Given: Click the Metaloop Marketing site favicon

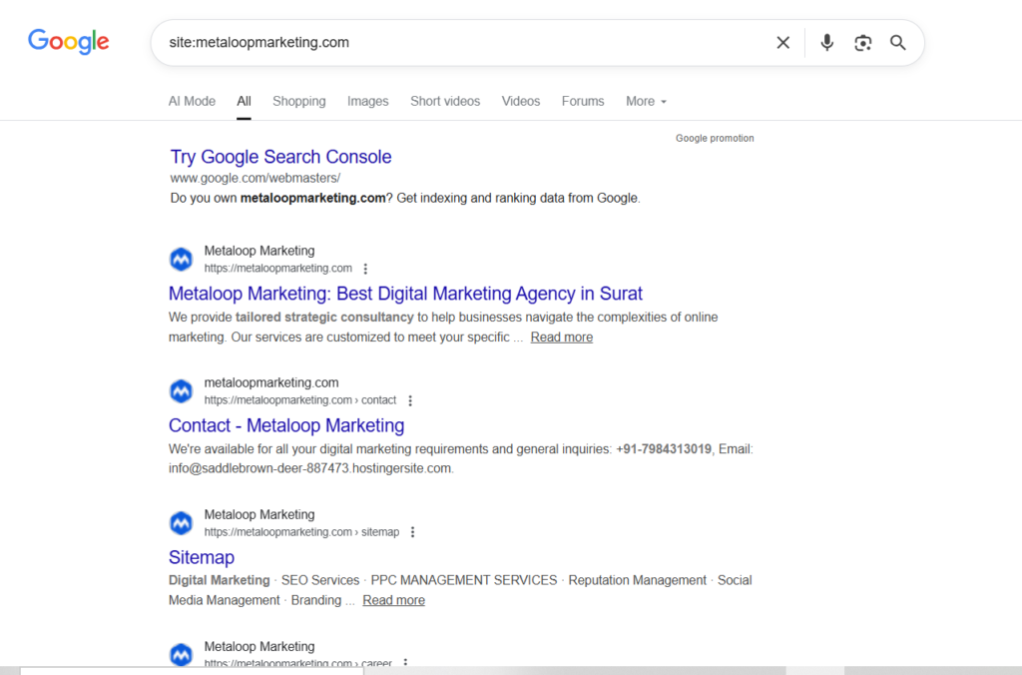Looking at the screenshot, I should coord(181,259).
